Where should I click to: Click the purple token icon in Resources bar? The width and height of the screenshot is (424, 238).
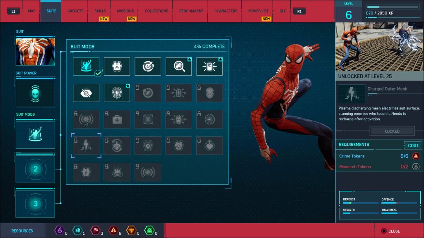tap(59, 231)
